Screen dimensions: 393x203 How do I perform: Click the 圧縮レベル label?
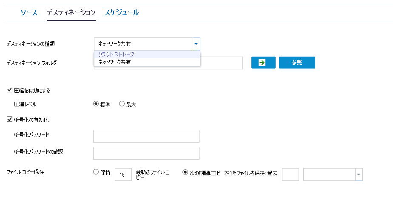[x=25, y=104]
